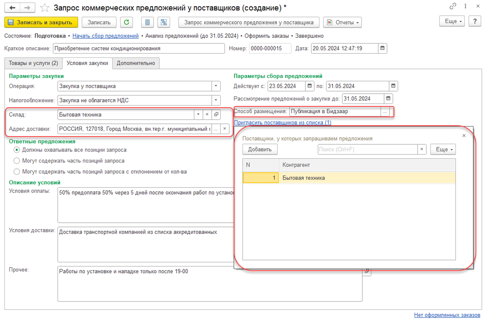Select 'Должны охватывать все позиции запроса' option
This screenshot has height=324, width=487.
17,150
